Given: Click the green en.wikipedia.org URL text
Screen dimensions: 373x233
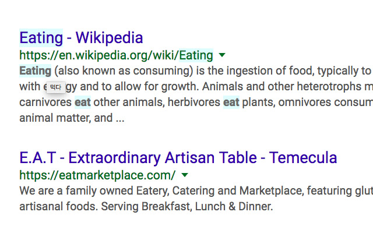Looking at the screenshot, I should click(116, 56).
